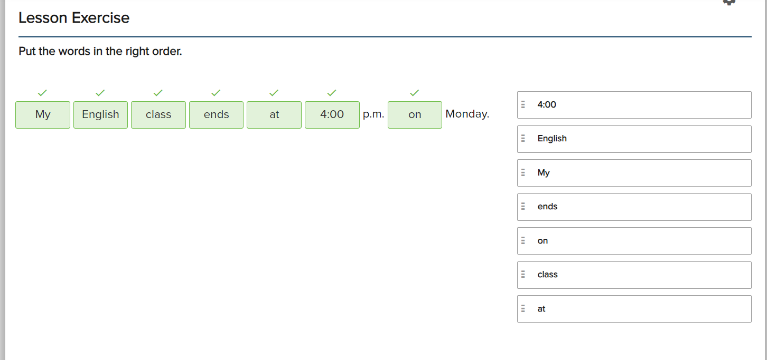Open the settings gear icon
Image resolution: width=767 pixels, height=360 pixels.
pyautogui.click(x=729, y=2)
